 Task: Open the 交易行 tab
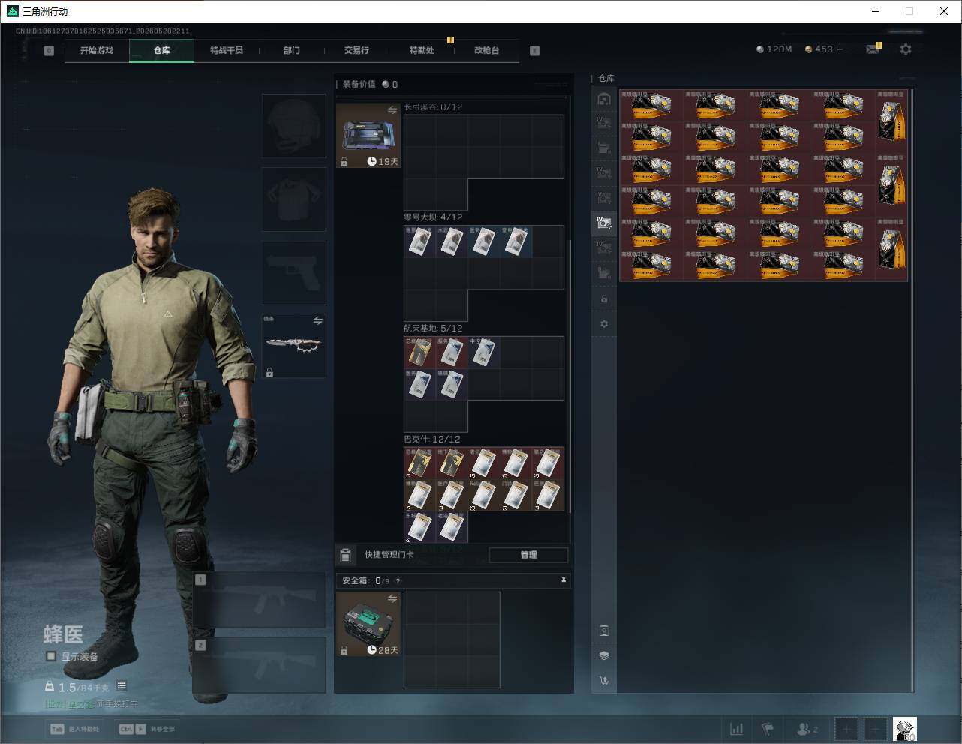pyautogui.click(x=356, y=50)
